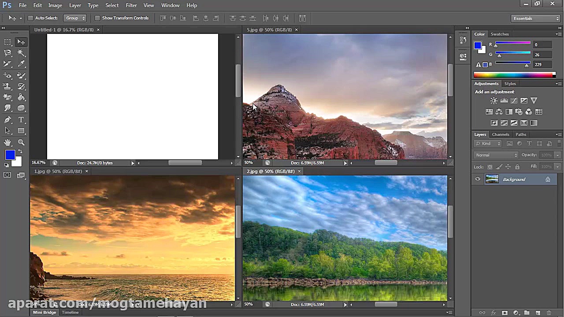The height and width of the screenshot is (317, 564).
Task: Enable Show Transform Controls checkbox
Action: click(x=97, y=18)
